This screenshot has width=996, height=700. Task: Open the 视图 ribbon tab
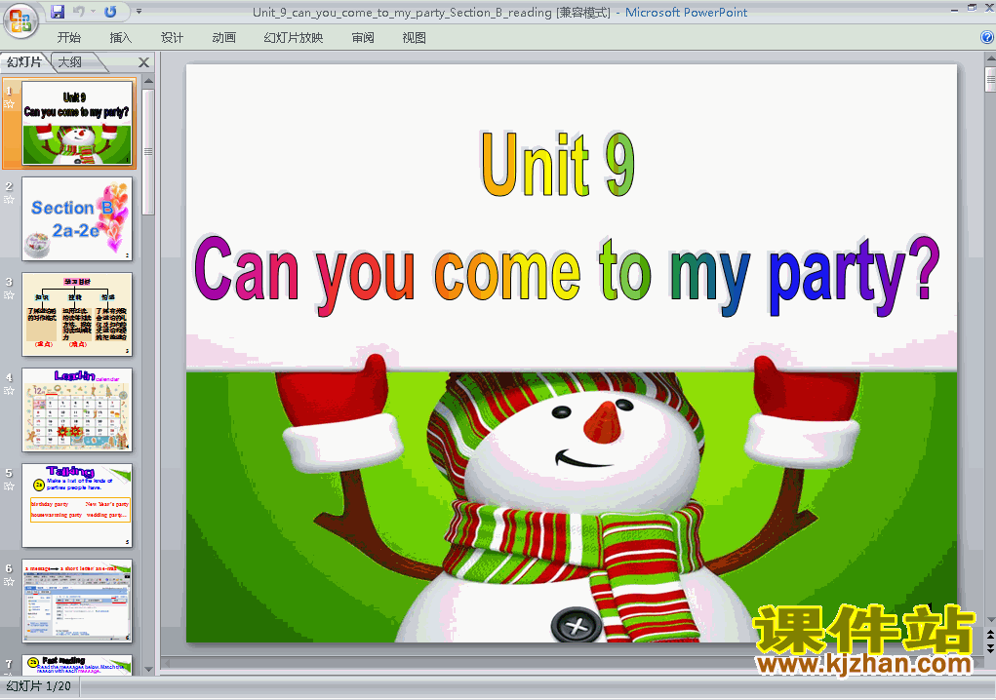click(x=414, y=37)
